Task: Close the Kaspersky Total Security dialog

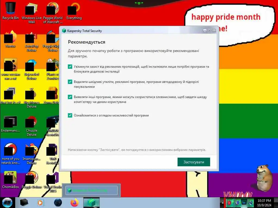Action: [214, 31]
